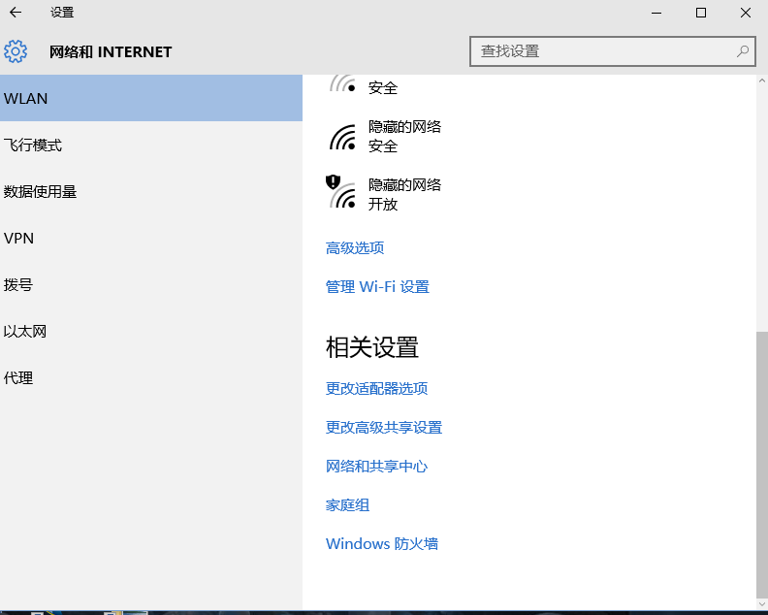Open 更改高级共享设置 link
Image resolution: width=768 pixels, height=615 pixels.
pyautogui.click(x=384, y=428)
